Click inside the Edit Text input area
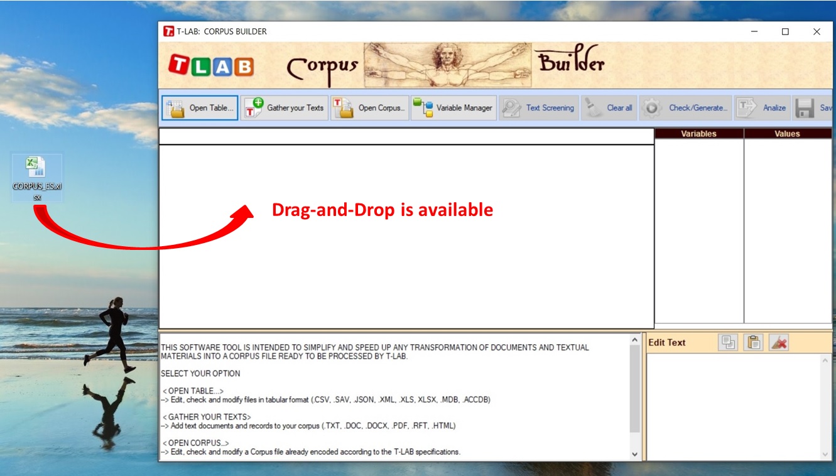This screenshot has width=836, height=476. (734, 406)
